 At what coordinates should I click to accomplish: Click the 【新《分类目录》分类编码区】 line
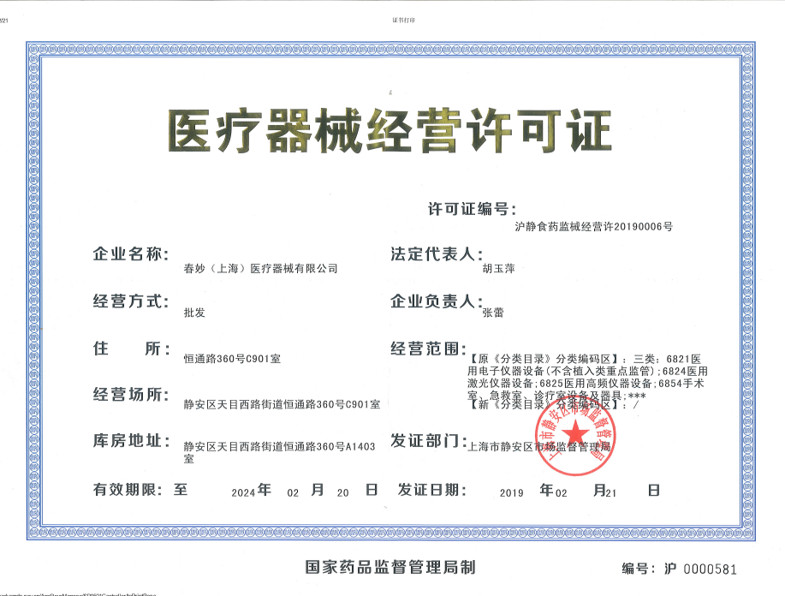(x=554, y=405)
